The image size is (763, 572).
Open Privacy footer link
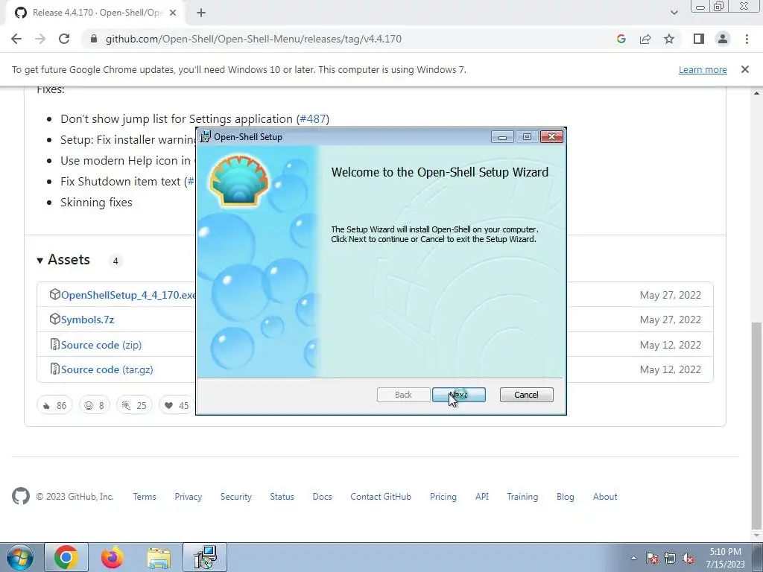(x=189, y=497)
